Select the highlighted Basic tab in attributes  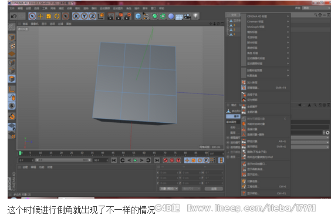coord(233,116)
